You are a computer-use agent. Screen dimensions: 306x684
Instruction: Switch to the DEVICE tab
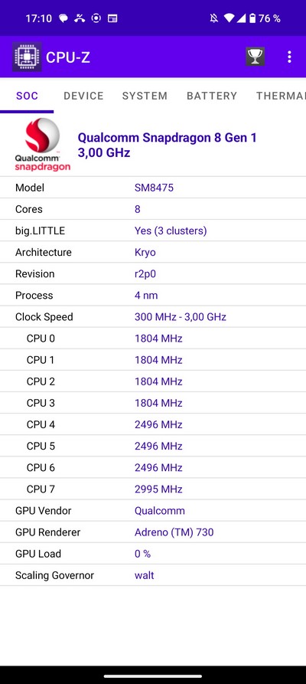[x=83, y=96]
